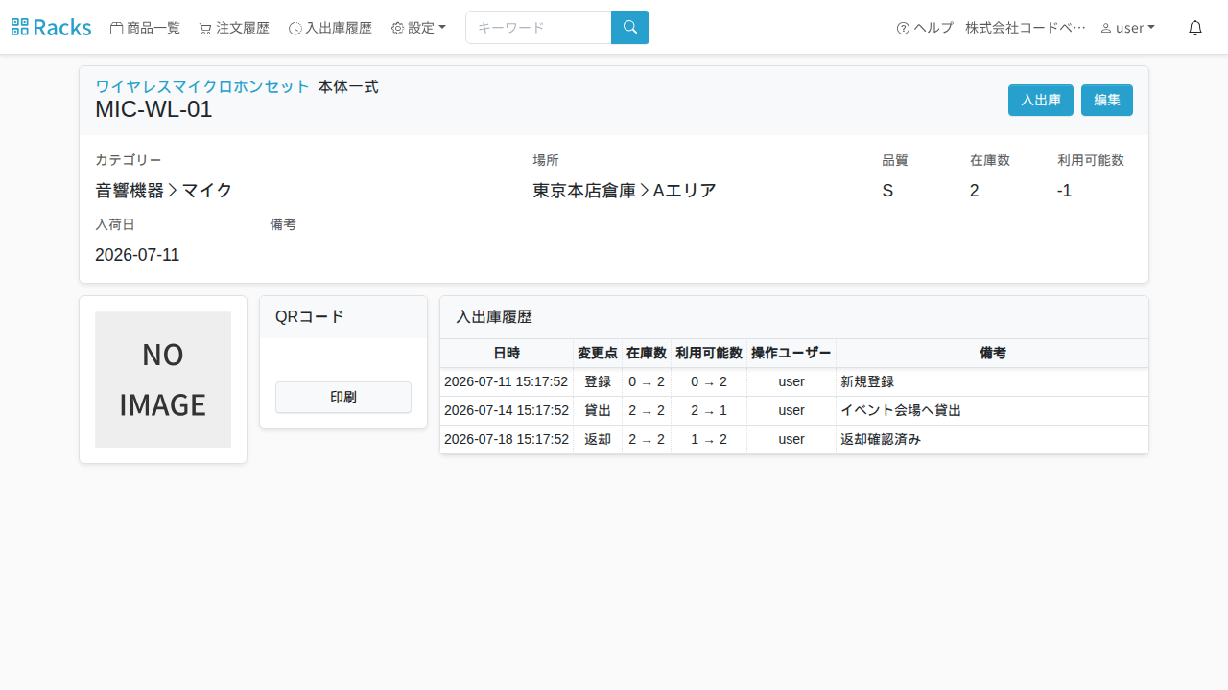Open 入出庫履歴 in the navbar
The height and width of the screenshot is (690, 1228).
click(x=330, y=28)
